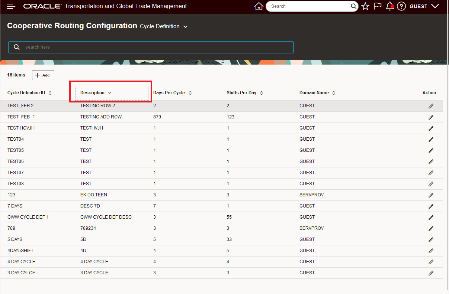The width and height of the screenshot is (449, 294).
Task: Click the 'search here' filter field
Action: (151, 47)
